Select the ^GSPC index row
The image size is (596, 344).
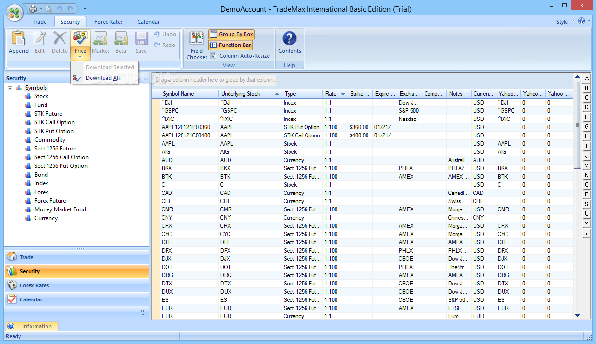[x=362, y=111]
